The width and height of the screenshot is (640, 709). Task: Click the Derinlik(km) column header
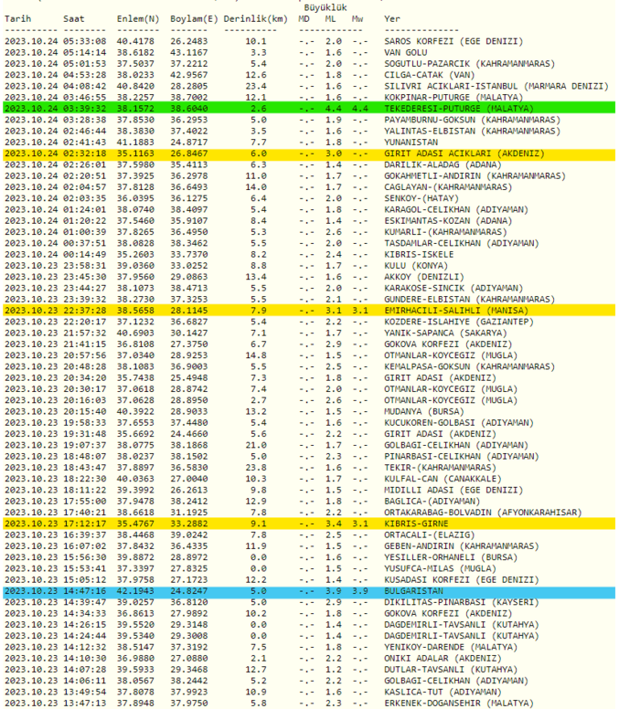pos(256,18)
